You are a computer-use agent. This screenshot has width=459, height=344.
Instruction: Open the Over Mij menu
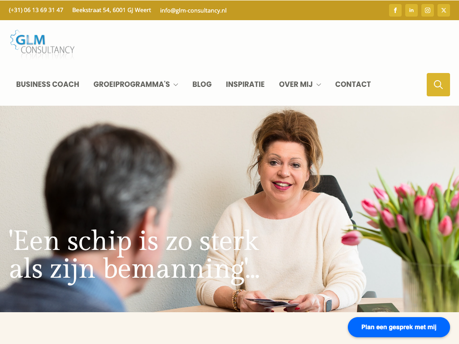[296, 84]
